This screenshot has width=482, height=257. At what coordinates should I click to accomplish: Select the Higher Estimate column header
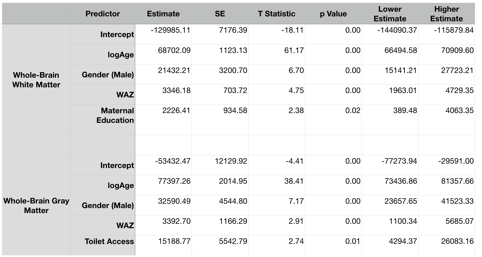[x=446, y=14]
